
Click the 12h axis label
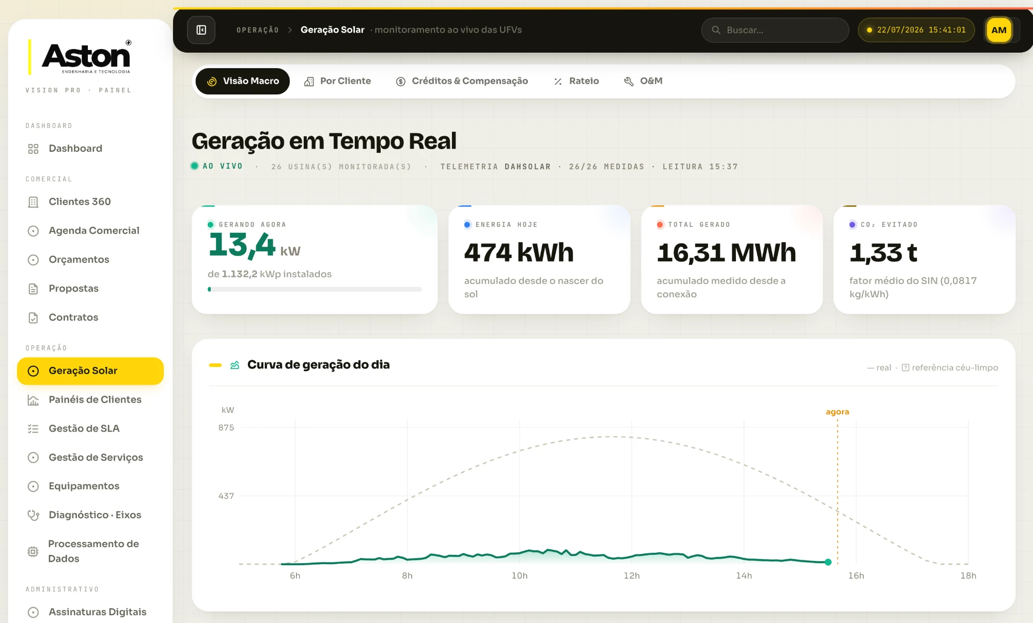tap(632, 576)
